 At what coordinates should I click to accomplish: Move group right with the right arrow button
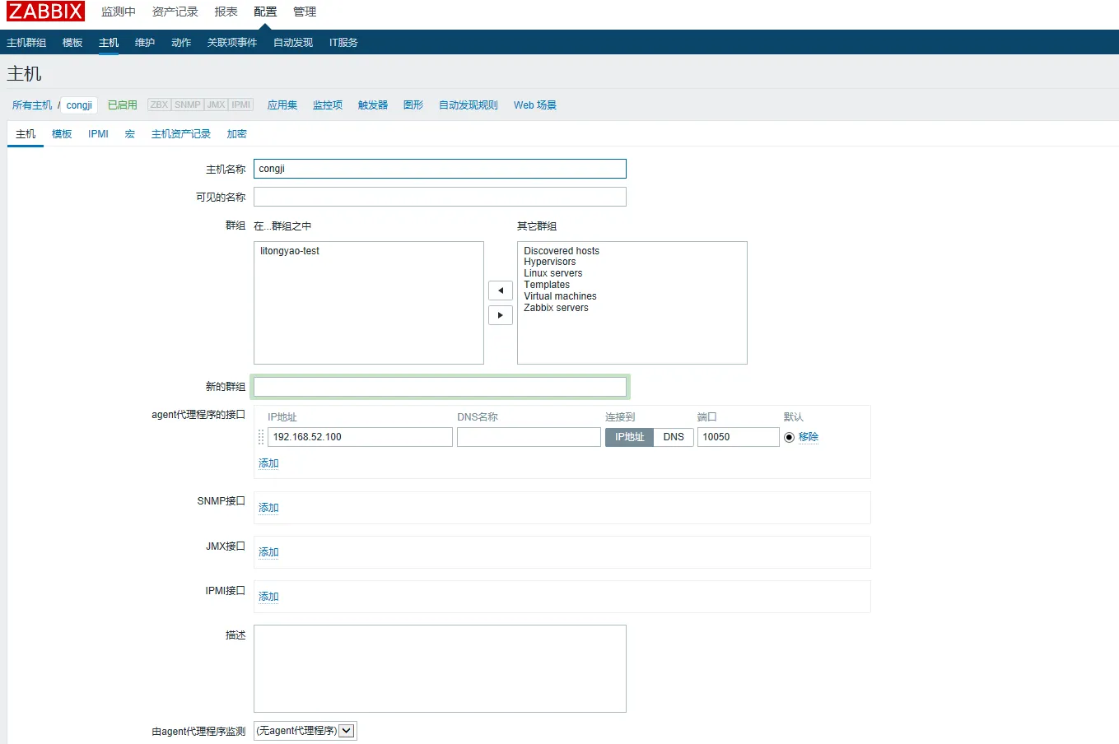[x=501, y=315]
